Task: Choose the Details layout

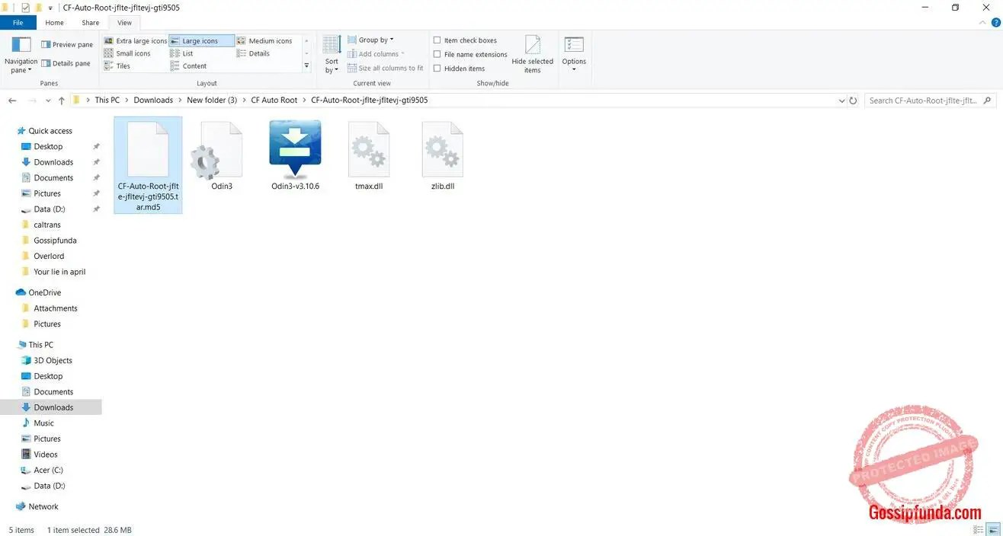Action: click(253, 53)
